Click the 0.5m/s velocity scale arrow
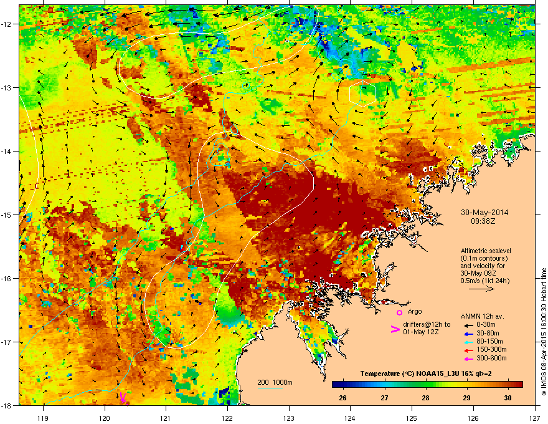 coord(481,289)
